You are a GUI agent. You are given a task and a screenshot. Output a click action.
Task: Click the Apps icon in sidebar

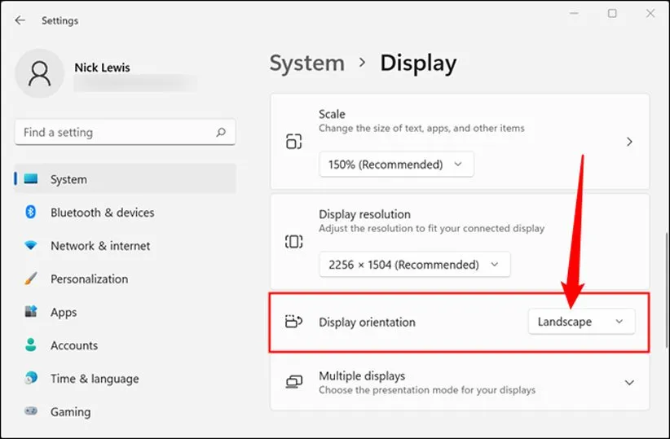coord(31,312)
